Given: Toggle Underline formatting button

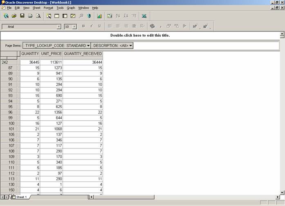Looking at the screenshot, I should coord(99,26).
